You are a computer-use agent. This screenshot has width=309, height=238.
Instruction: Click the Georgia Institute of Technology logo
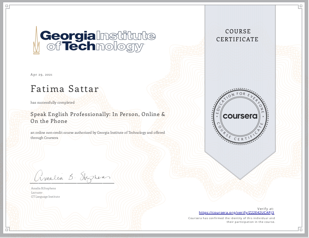tap(95, 40)
